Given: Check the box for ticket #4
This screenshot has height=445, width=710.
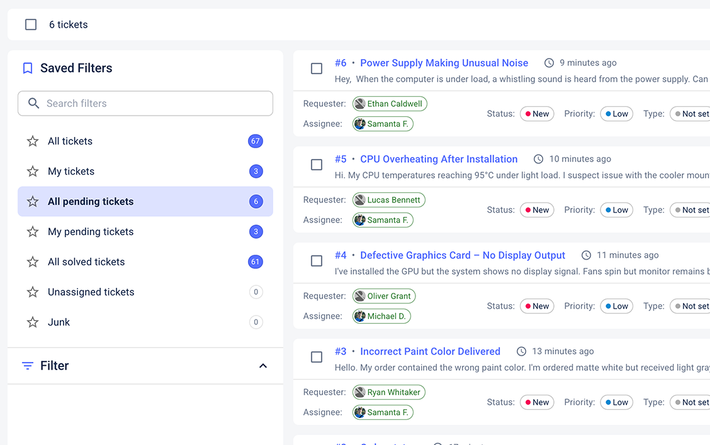Looking at the screenshot, I should point(317,261).
